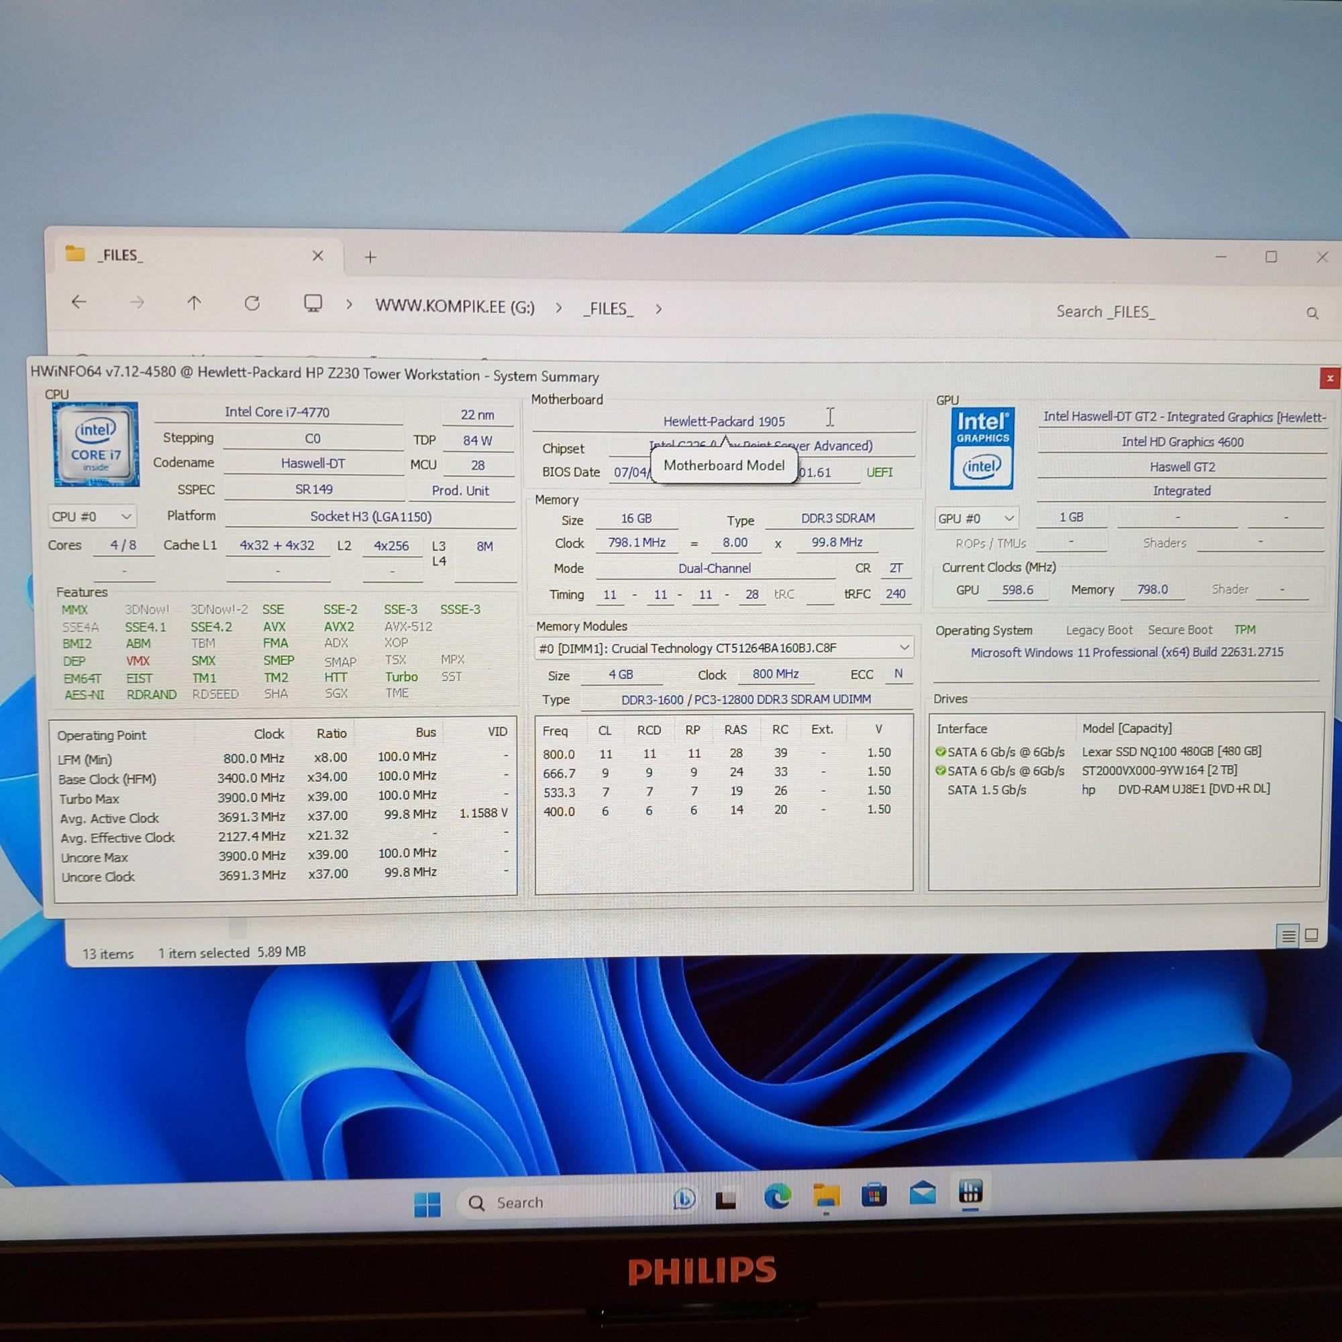Open Bing Chat icon in taskbar search

684,1199
